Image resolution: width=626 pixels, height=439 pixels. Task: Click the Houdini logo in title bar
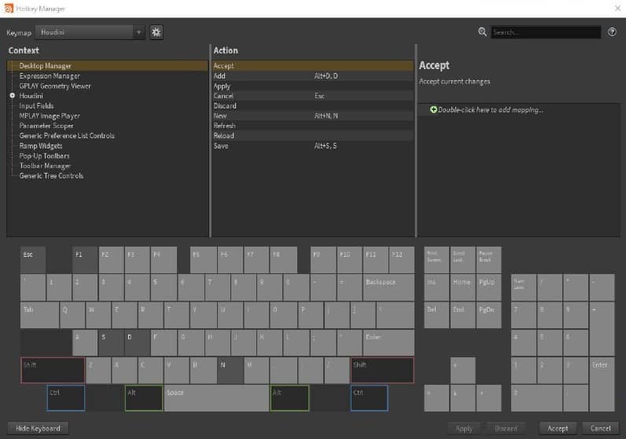[8, 8]
